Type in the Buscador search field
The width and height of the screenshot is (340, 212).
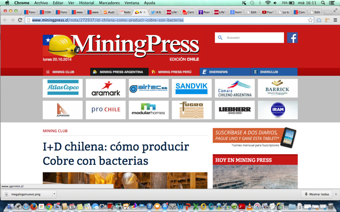coord(252,38)
